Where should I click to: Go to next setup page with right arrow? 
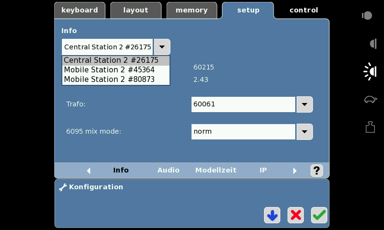coord(295,171)
